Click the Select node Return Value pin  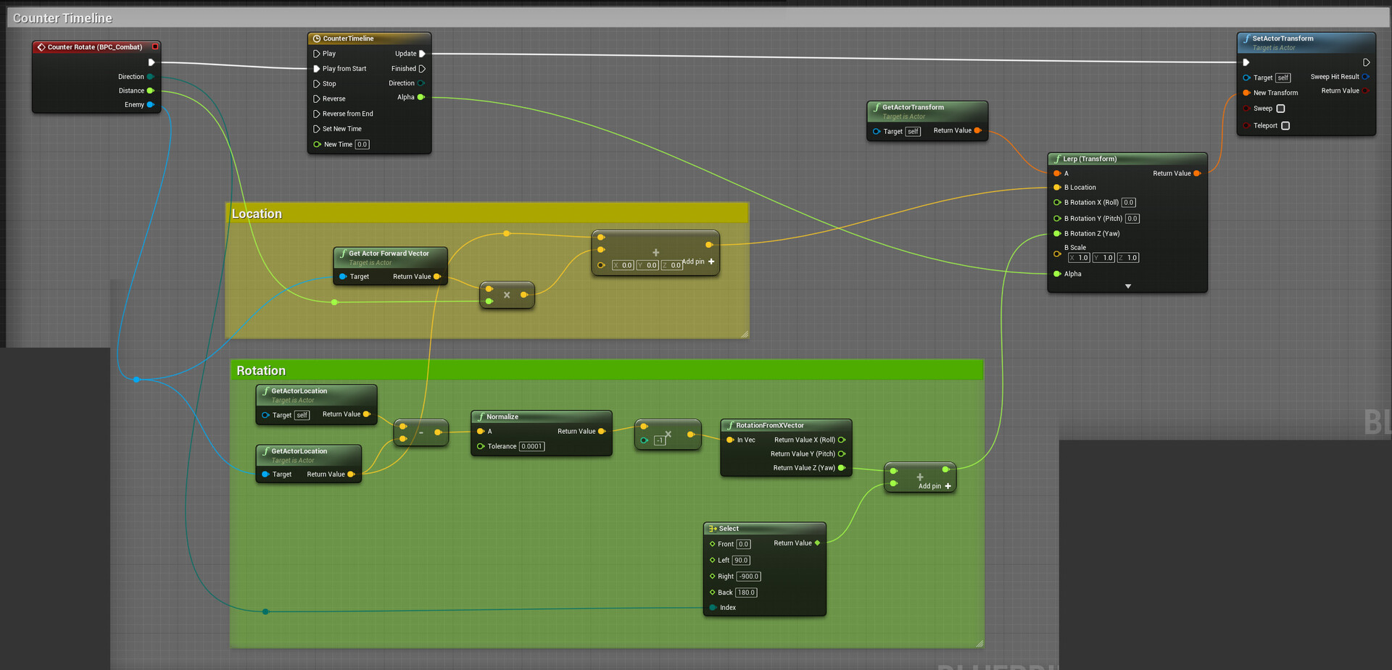(x=818, y=543)
